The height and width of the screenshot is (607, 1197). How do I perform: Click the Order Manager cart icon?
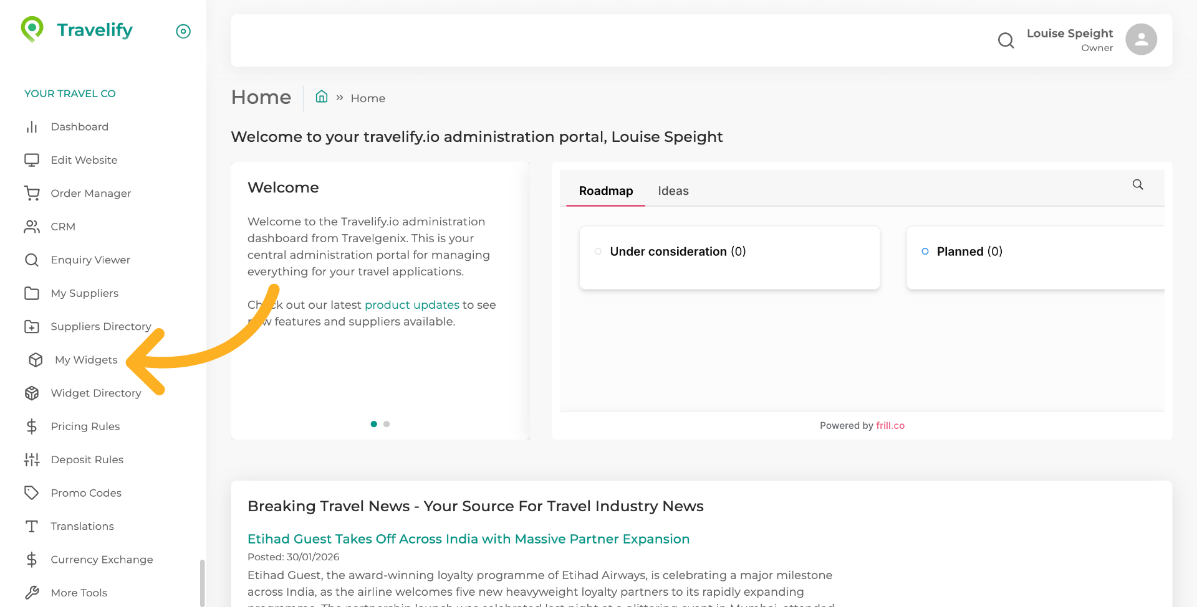click(32, 194)
